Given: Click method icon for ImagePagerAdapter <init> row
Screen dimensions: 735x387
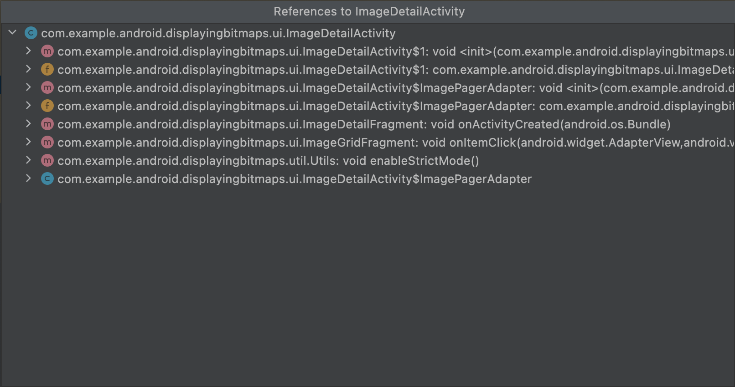Looking at the screenshot, I should pos(47,88).
